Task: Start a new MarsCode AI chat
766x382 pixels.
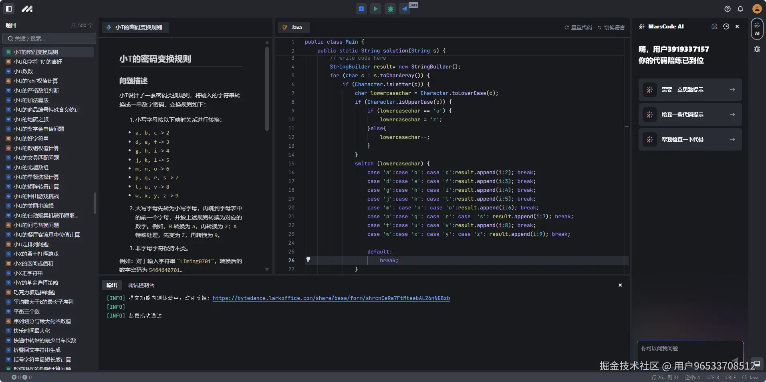Action: click(714, 26)
